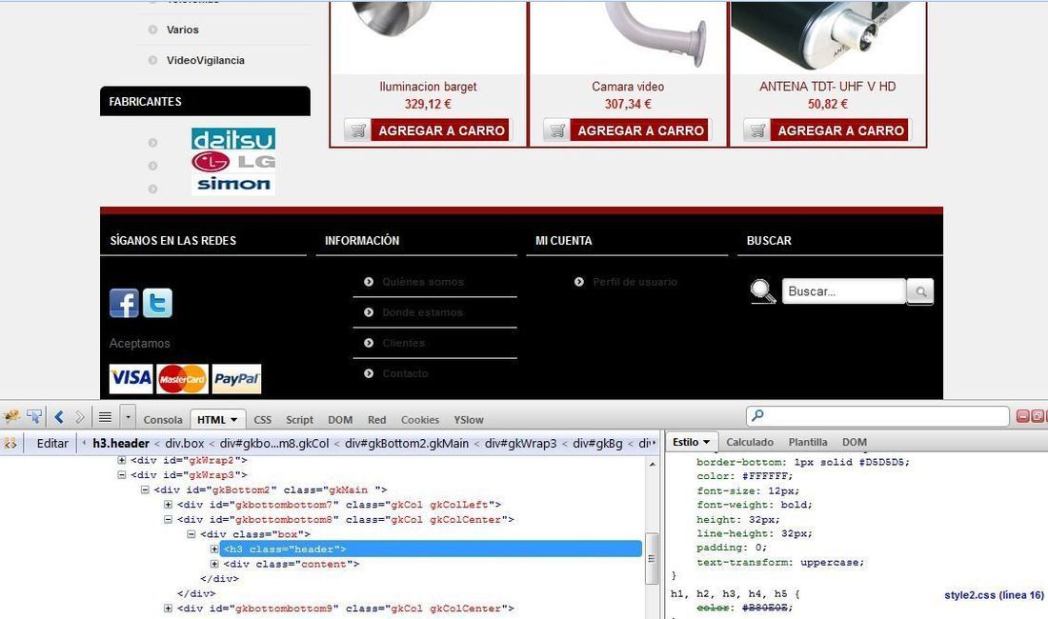Click the cart icon under Iluminacion barget
Screen dimensions: 1048x619
pyautogui.click(x=357, y=130)
